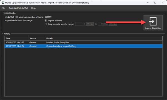Maximize the Myriad Upgrade Utility window
Image resolution: width=167 pixels, height=100 pixels.
pyautogui.click(x=155, y=2)
